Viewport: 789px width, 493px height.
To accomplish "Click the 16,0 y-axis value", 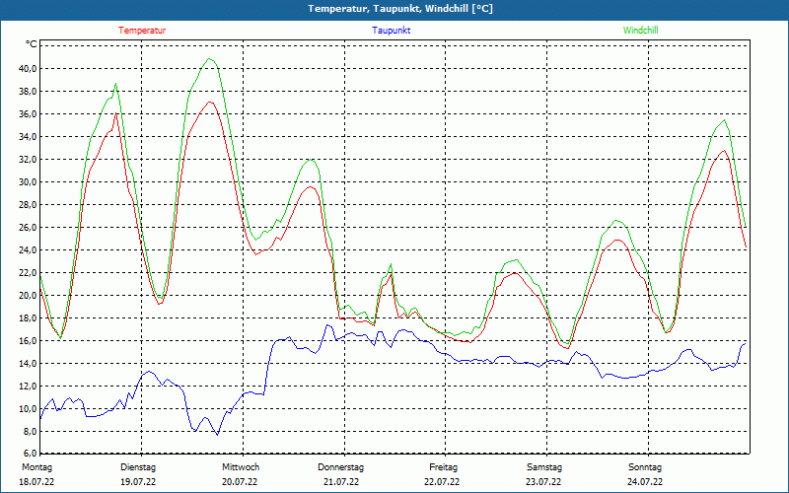I will click(29, 340).
